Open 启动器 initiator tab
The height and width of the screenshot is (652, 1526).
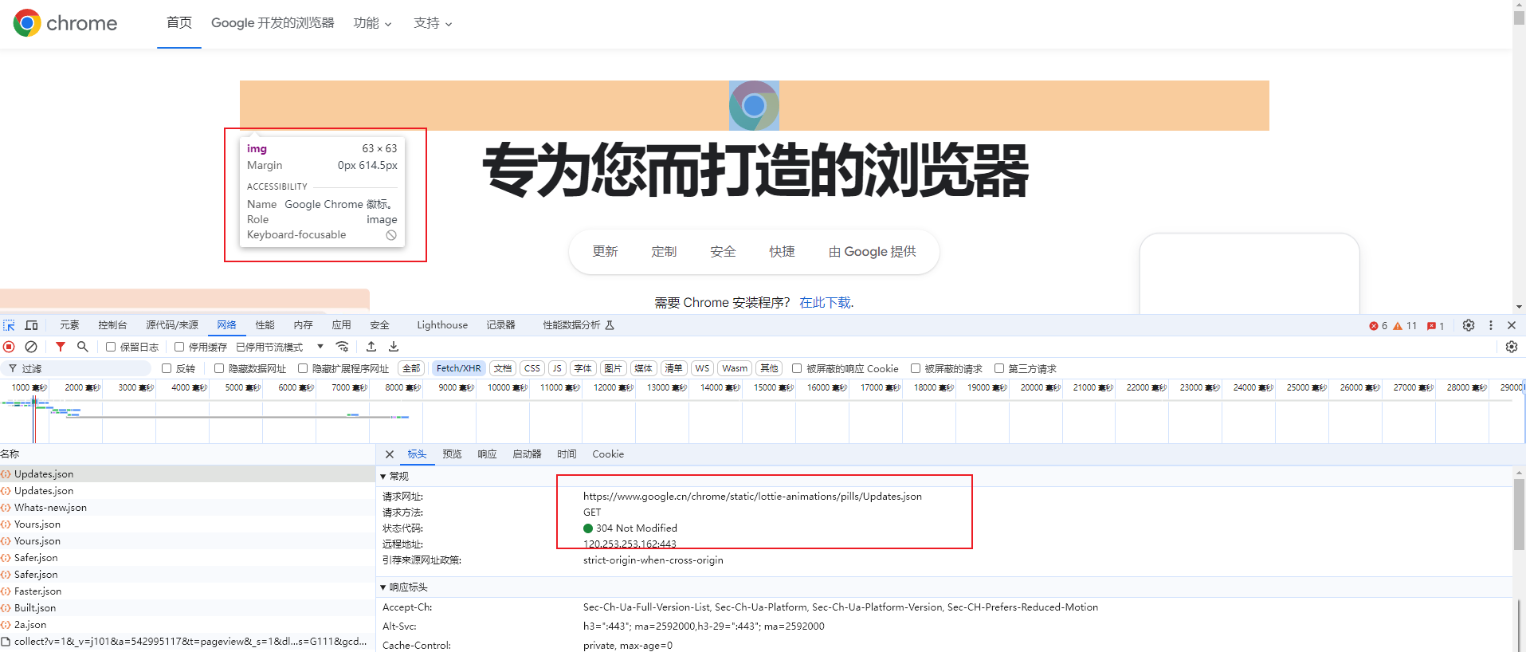527,454
